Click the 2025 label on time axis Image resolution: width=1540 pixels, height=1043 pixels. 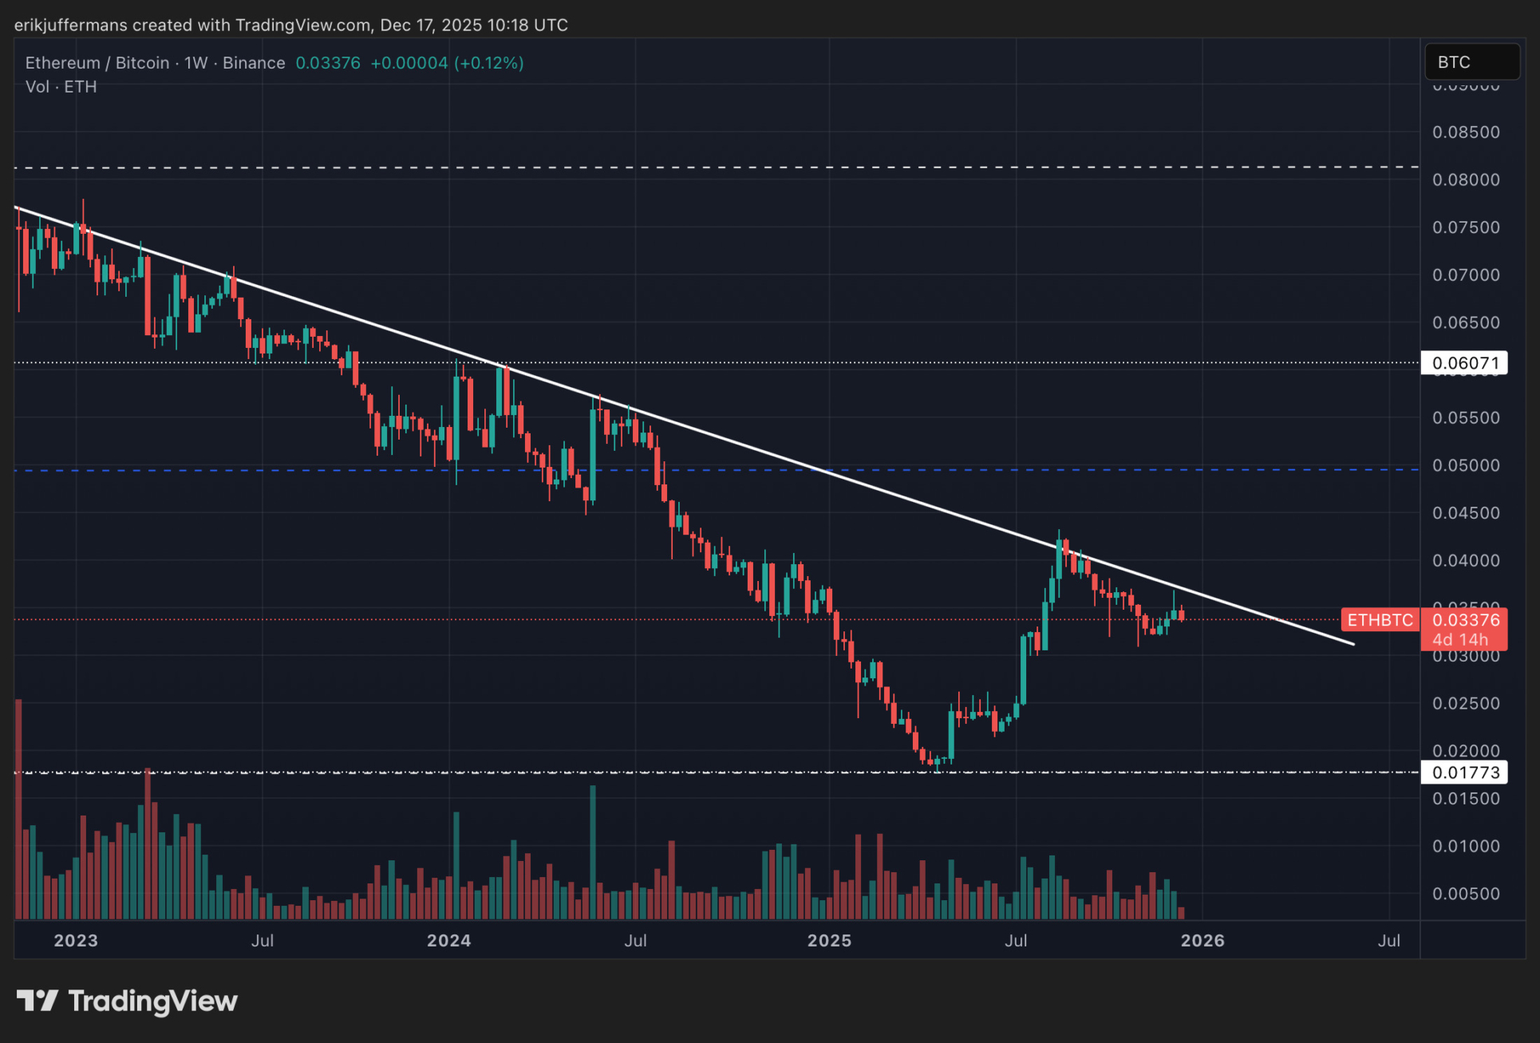[829, 940]
